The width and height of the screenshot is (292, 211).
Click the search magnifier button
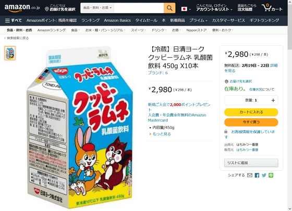(x=169, y=8)
